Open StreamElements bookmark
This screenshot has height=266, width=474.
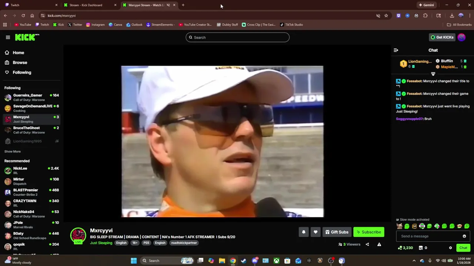click(160, 25)
